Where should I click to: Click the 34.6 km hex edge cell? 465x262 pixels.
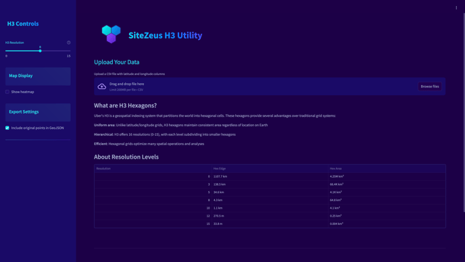click(x=270, y=192)
